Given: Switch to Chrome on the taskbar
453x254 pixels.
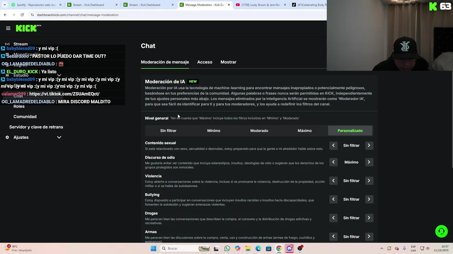Looking at the screenshot, I should pyautogui.click(x=279, y=248).
